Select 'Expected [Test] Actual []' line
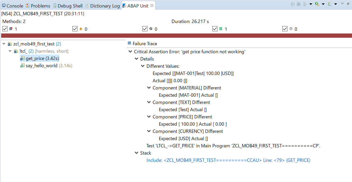Image resolution: width=352 pixels, height=182 pixels. pyautogui.click(x=183, y=110)
